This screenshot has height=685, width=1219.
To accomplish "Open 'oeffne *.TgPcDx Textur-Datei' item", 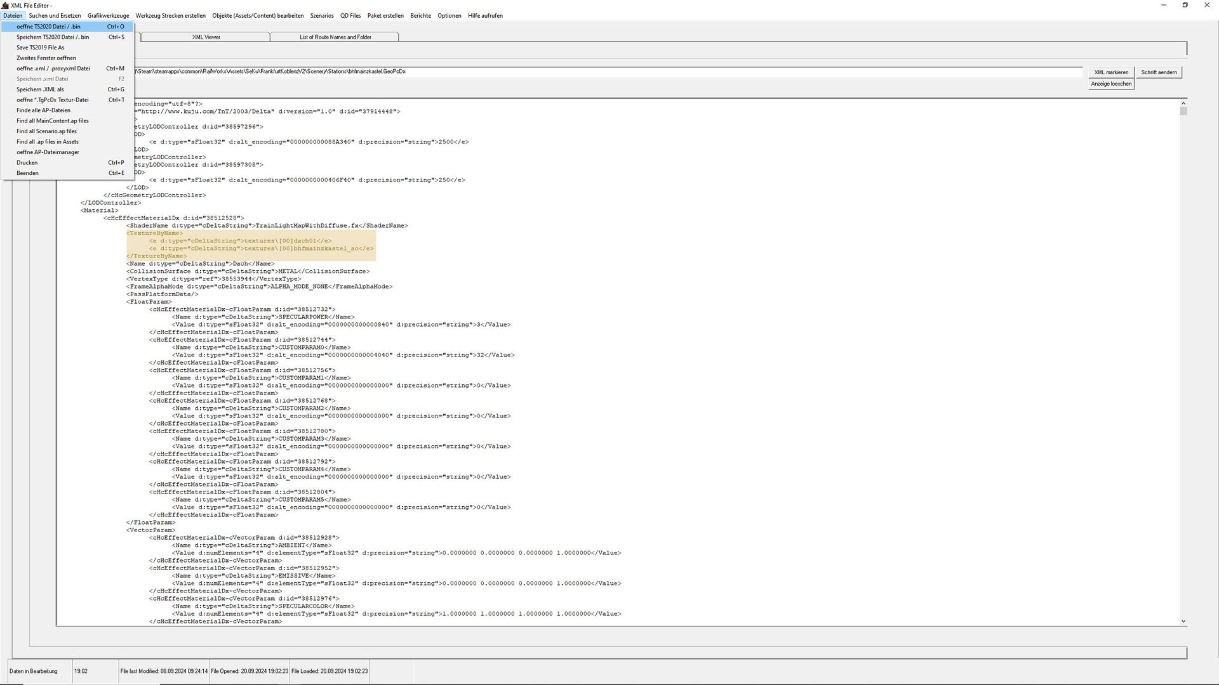I will pyautogui.click(x=52, y=100).
